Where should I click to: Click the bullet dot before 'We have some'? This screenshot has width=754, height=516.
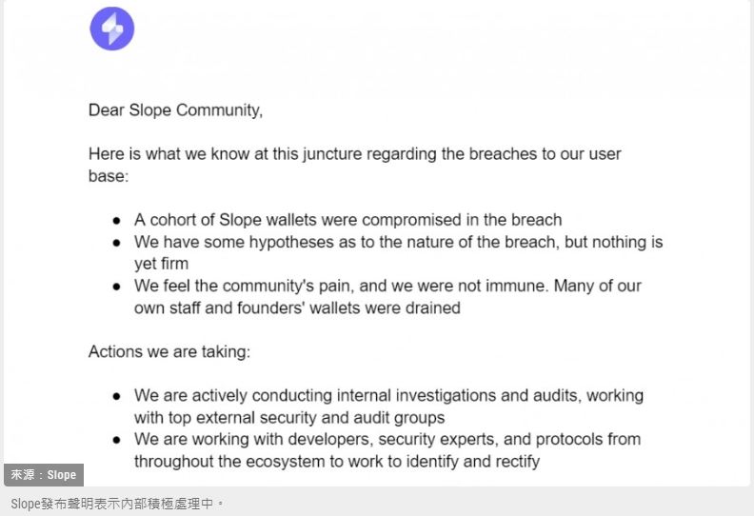[117, 244]
